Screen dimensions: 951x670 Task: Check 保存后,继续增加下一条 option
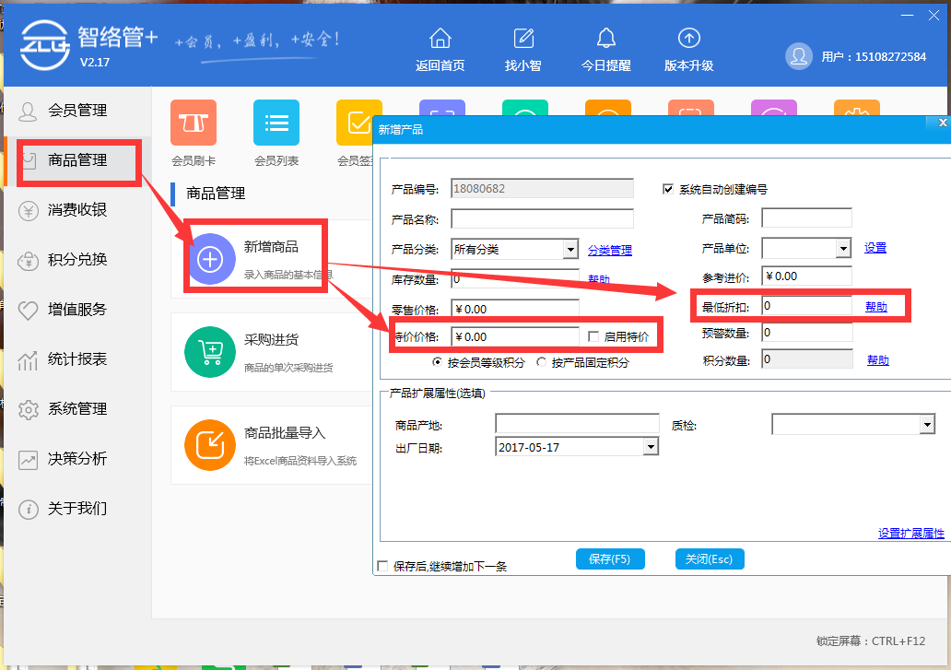click(382, 566)
